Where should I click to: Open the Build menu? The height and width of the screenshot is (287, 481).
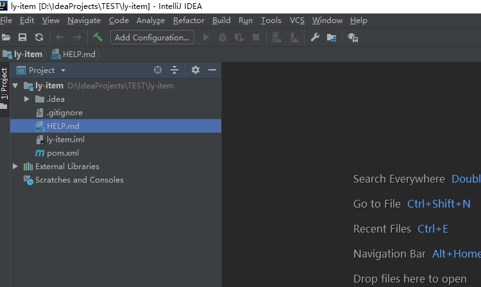pos(221,20)
